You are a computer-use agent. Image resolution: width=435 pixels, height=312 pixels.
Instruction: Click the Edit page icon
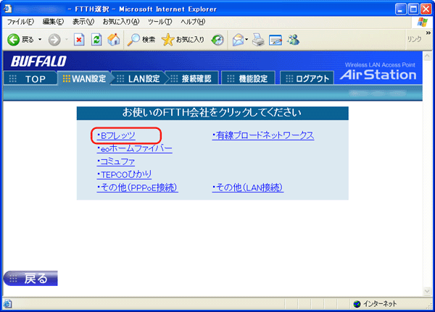(x=275, y=41)
